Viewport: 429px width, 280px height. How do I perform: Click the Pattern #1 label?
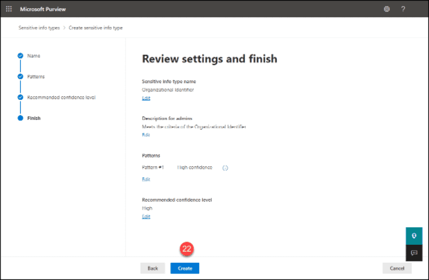[153, 167]
